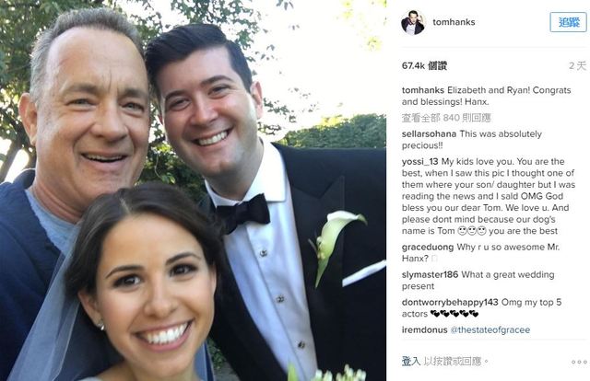Image resolution: width=590 pixels, height=381 pixels.
Task: Click the tomhanks profile avatar picture
Action: [413, 22]
